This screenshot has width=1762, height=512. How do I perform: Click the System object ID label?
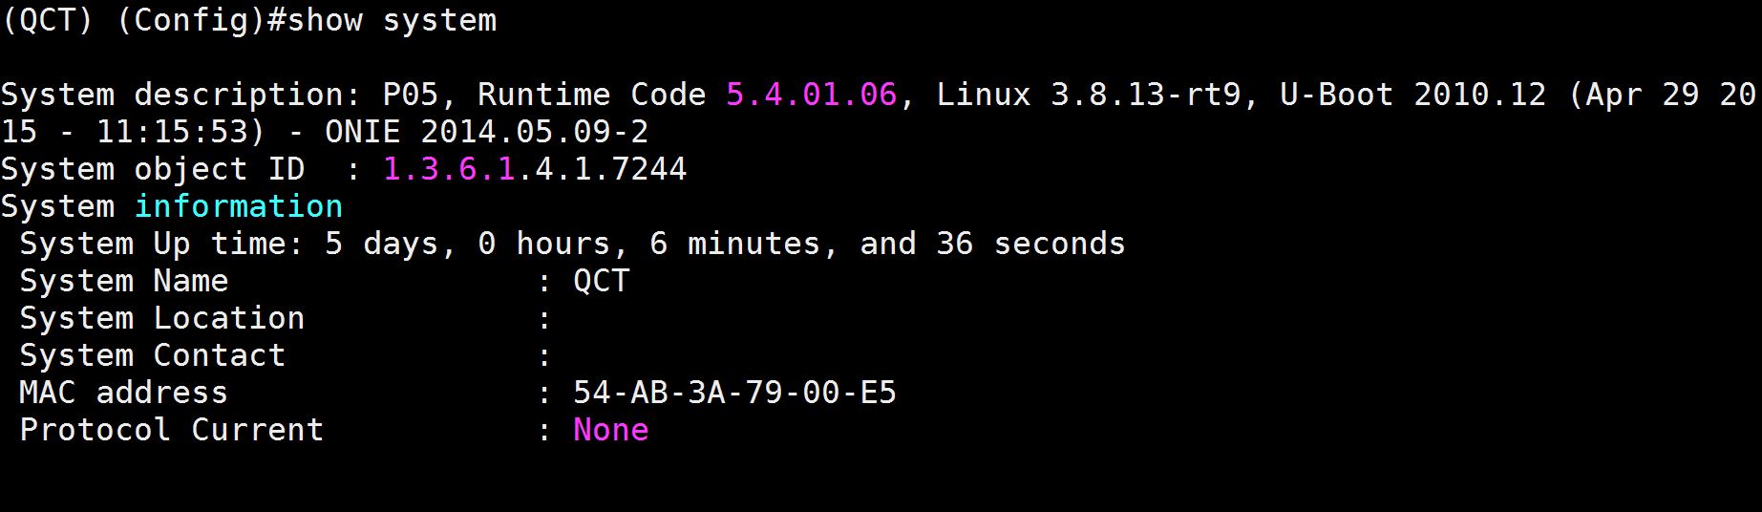click(153, 169)
